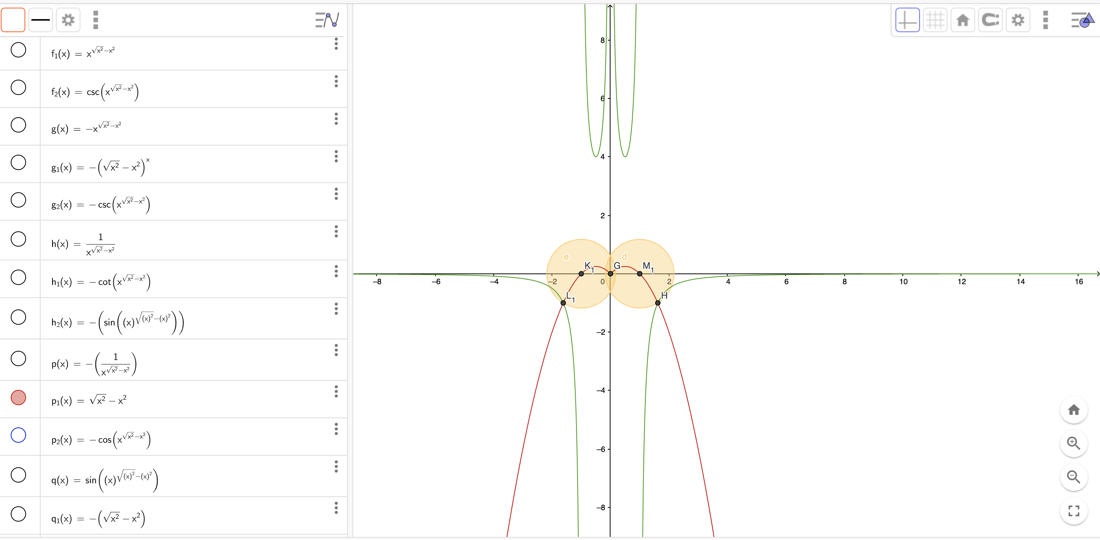The image size is (1100, 540).
Task: Show function h(x) via its visibility circle
Action: point(18,239)
